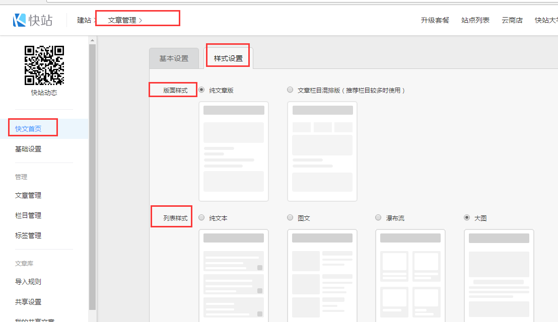Select the 文章栏目混排版 radio button

tap(290, 90)
